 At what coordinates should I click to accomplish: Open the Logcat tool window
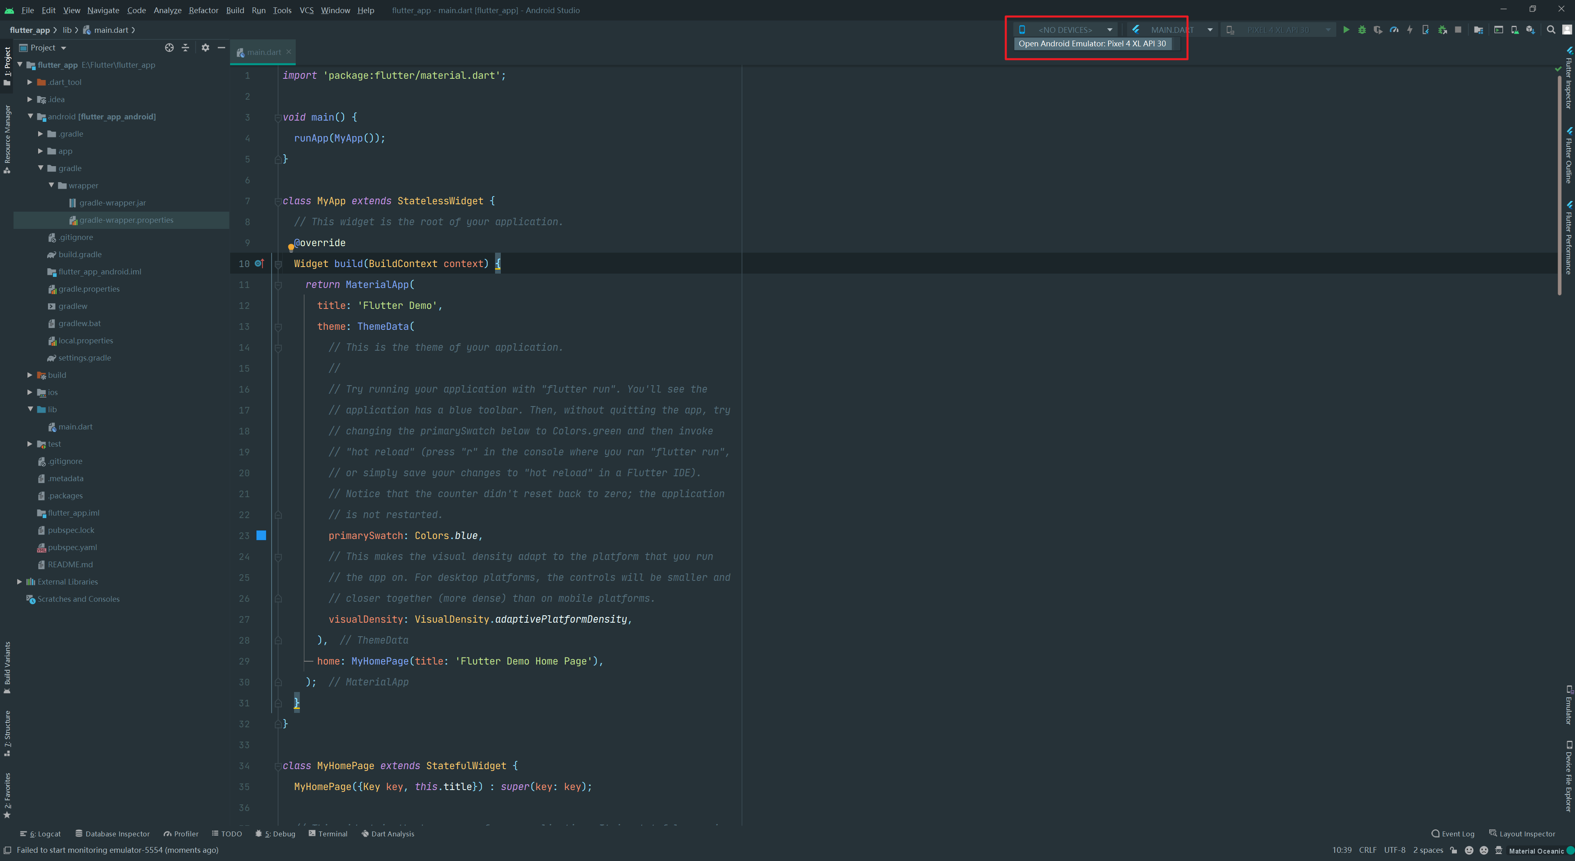[x=40, y=834]
